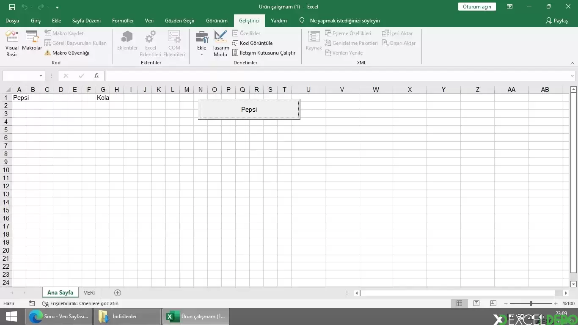The height and width of the screenshot is (325, 578).
Task: Open Eşleme Özellikleri
Action: pyautogui.click(x=348, y=33)
